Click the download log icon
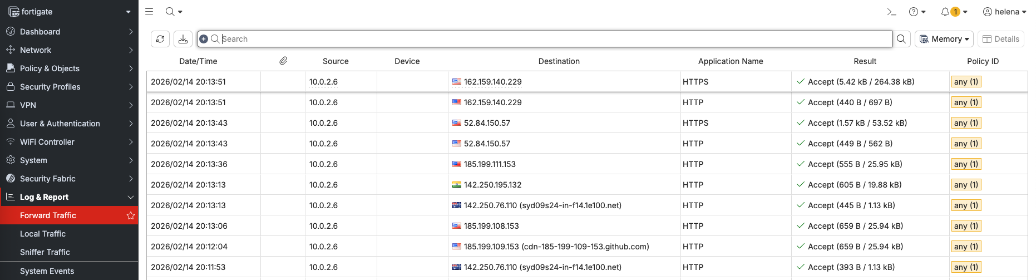 (182, 39)
